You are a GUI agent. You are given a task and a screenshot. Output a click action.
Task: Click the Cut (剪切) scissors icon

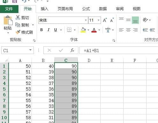[18, 17]
